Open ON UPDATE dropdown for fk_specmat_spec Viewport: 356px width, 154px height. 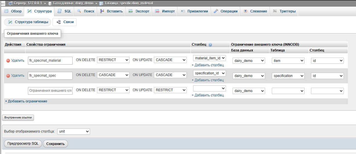pos(170,75)
